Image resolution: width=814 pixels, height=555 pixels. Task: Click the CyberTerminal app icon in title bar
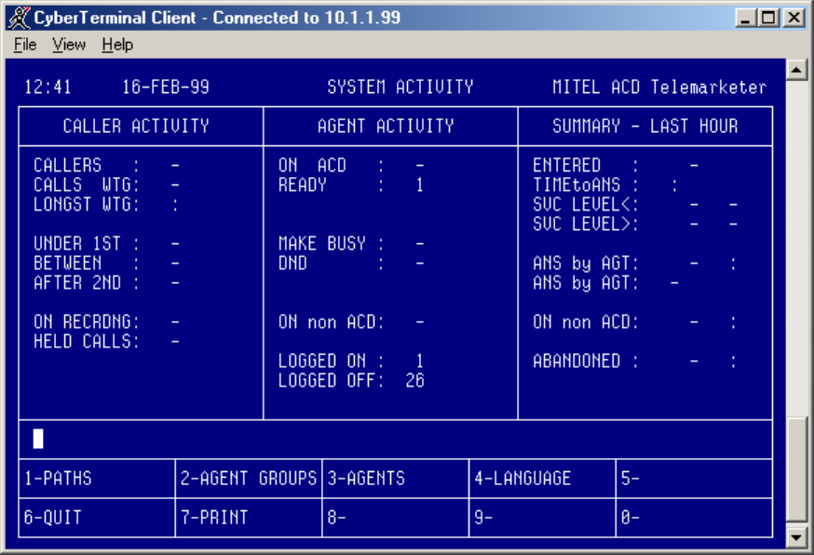pos(20,18)
